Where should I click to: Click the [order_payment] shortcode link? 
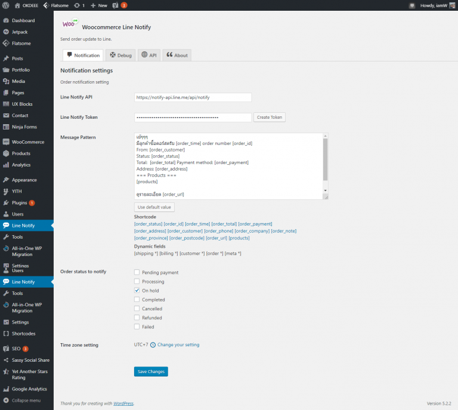[x=255, y=224]
